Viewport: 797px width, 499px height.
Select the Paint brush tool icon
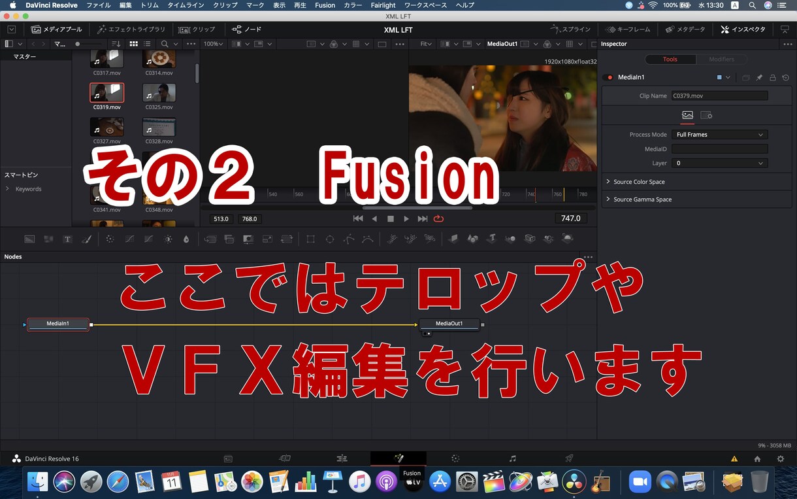(86, 239)
